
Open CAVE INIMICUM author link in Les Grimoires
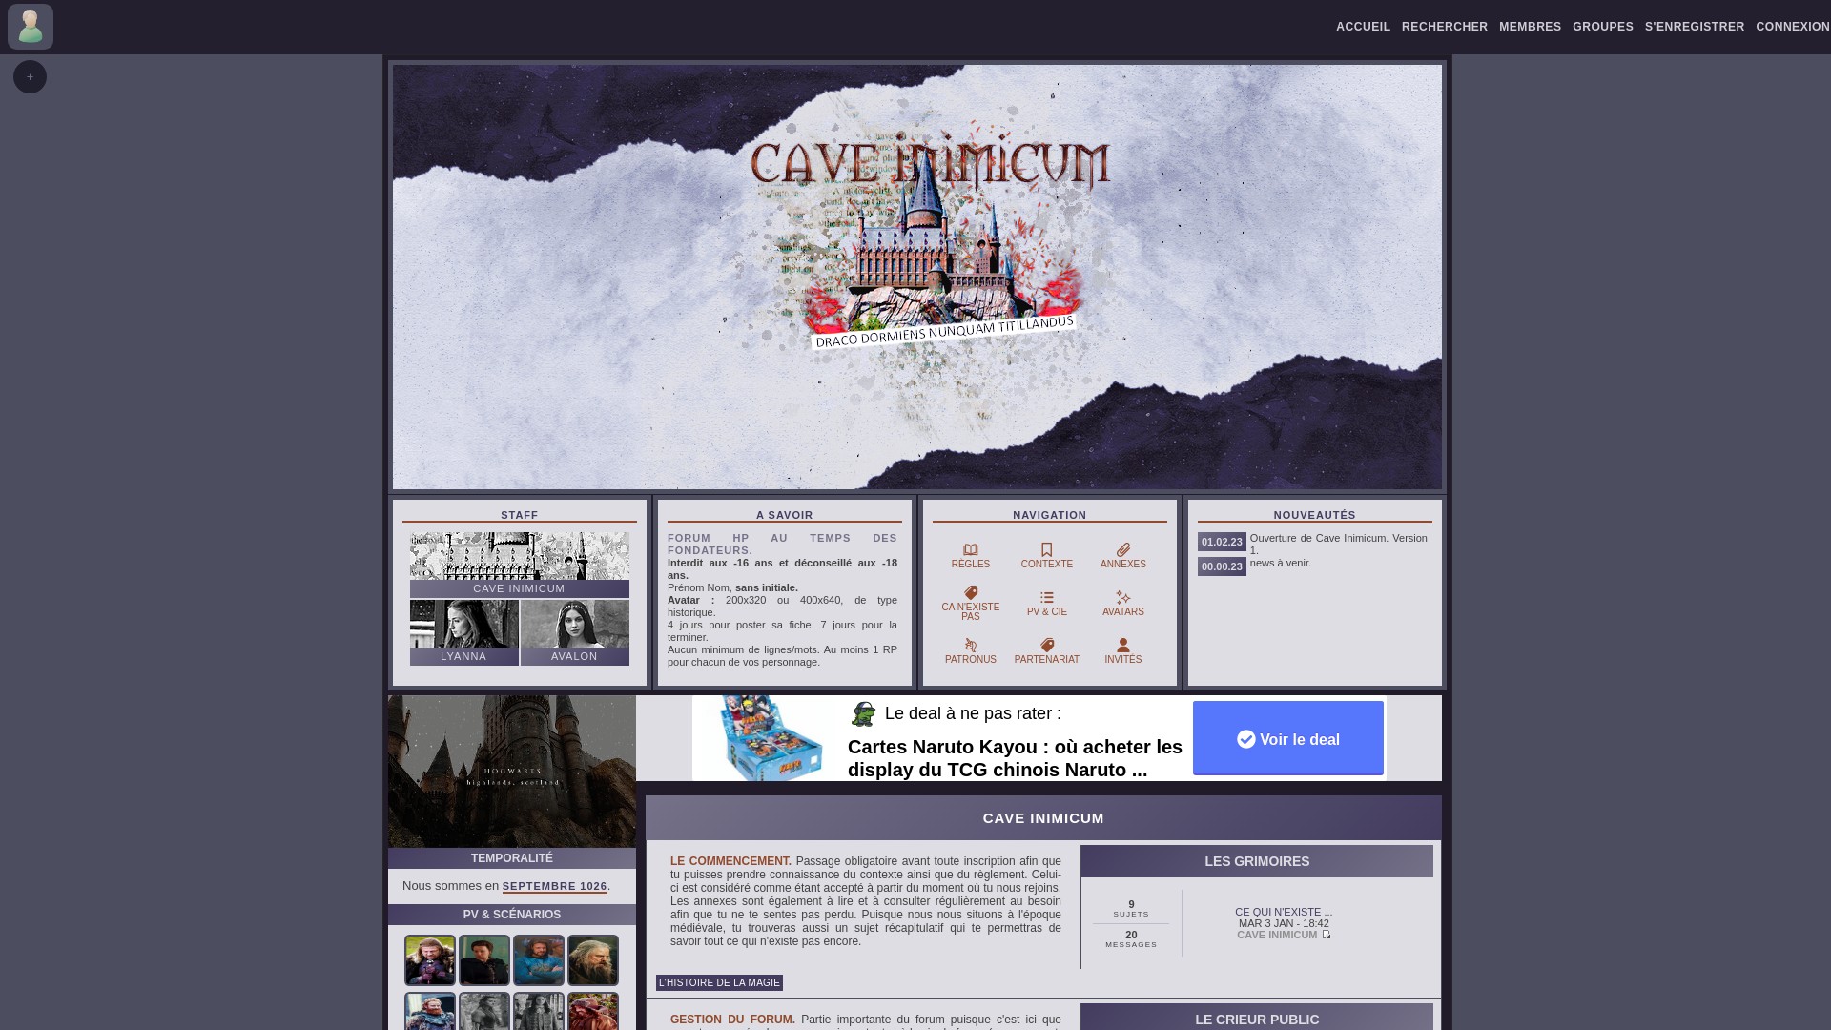coord(1277,936)
